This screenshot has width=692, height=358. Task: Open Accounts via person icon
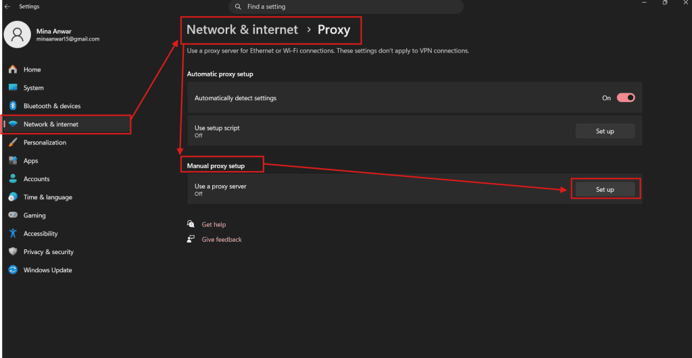(x=13, y=179)
